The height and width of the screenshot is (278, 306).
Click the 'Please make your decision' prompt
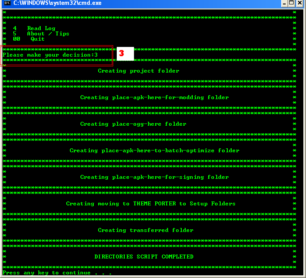(x=50, y=55)
